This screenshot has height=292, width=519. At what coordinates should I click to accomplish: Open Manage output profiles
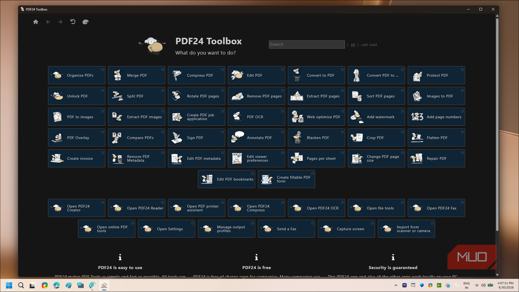(x=226, y=229)
